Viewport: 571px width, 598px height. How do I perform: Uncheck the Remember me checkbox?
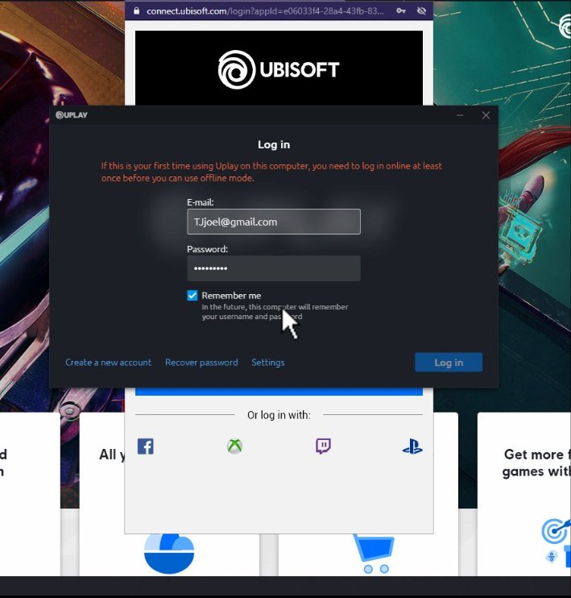tap(192, 296)
